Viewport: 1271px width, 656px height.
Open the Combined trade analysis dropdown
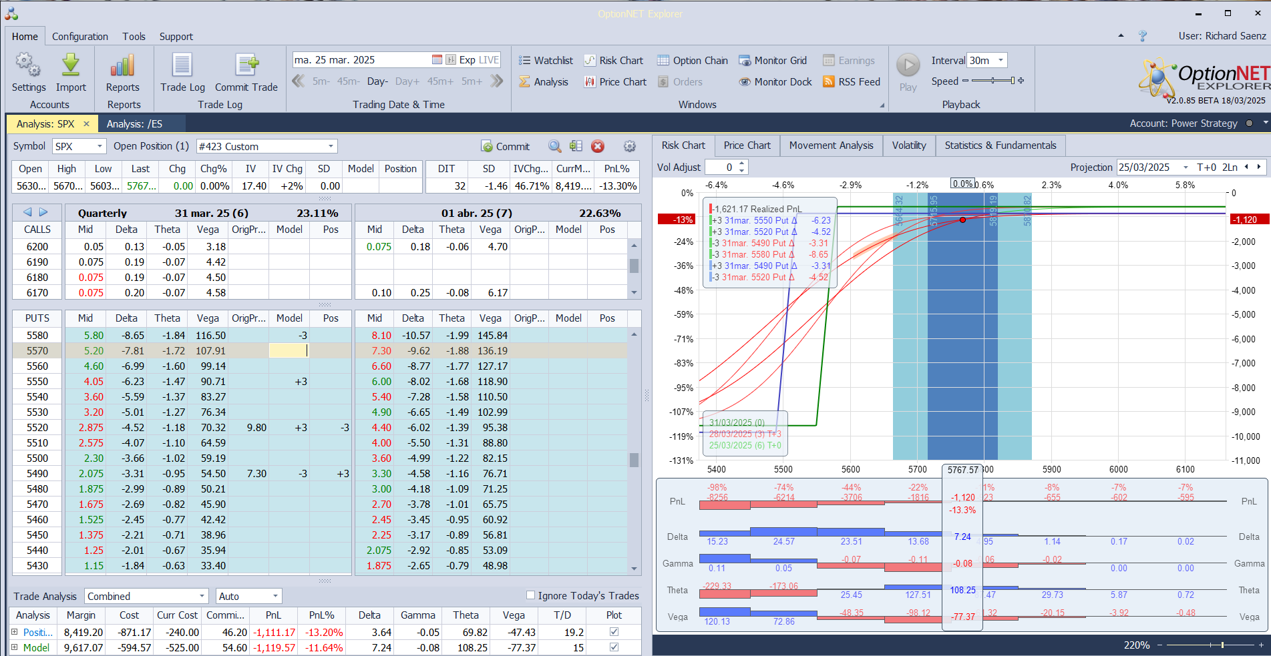click(x=202, y=596)
